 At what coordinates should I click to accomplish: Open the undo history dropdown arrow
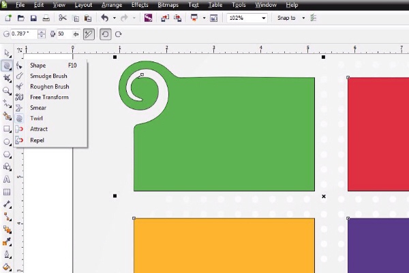coord(114,18)
